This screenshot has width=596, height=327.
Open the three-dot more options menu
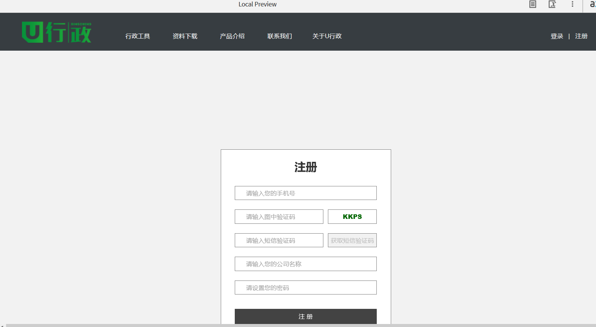(x=573, y=4)
